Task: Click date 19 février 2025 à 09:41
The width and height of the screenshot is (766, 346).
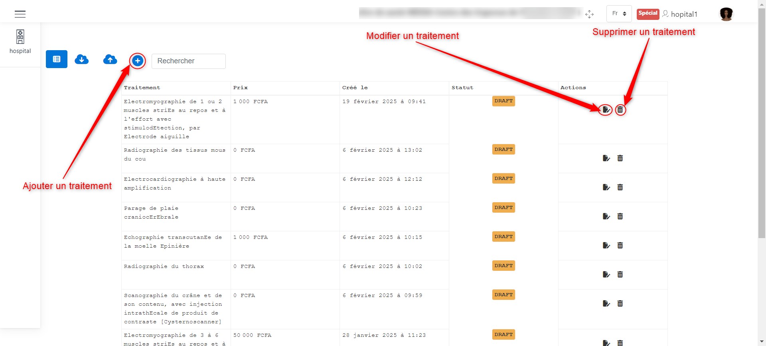Action: [384, 102]
